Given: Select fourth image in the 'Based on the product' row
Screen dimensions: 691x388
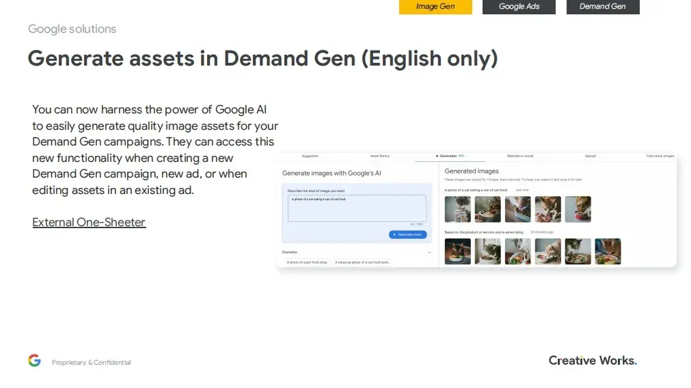Looking at the screenshot, I should pos(547,251).
